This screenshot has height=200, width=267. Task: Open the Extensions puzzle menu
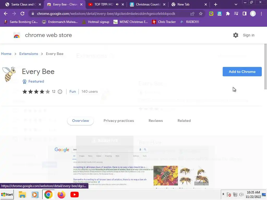pos(228,14)
